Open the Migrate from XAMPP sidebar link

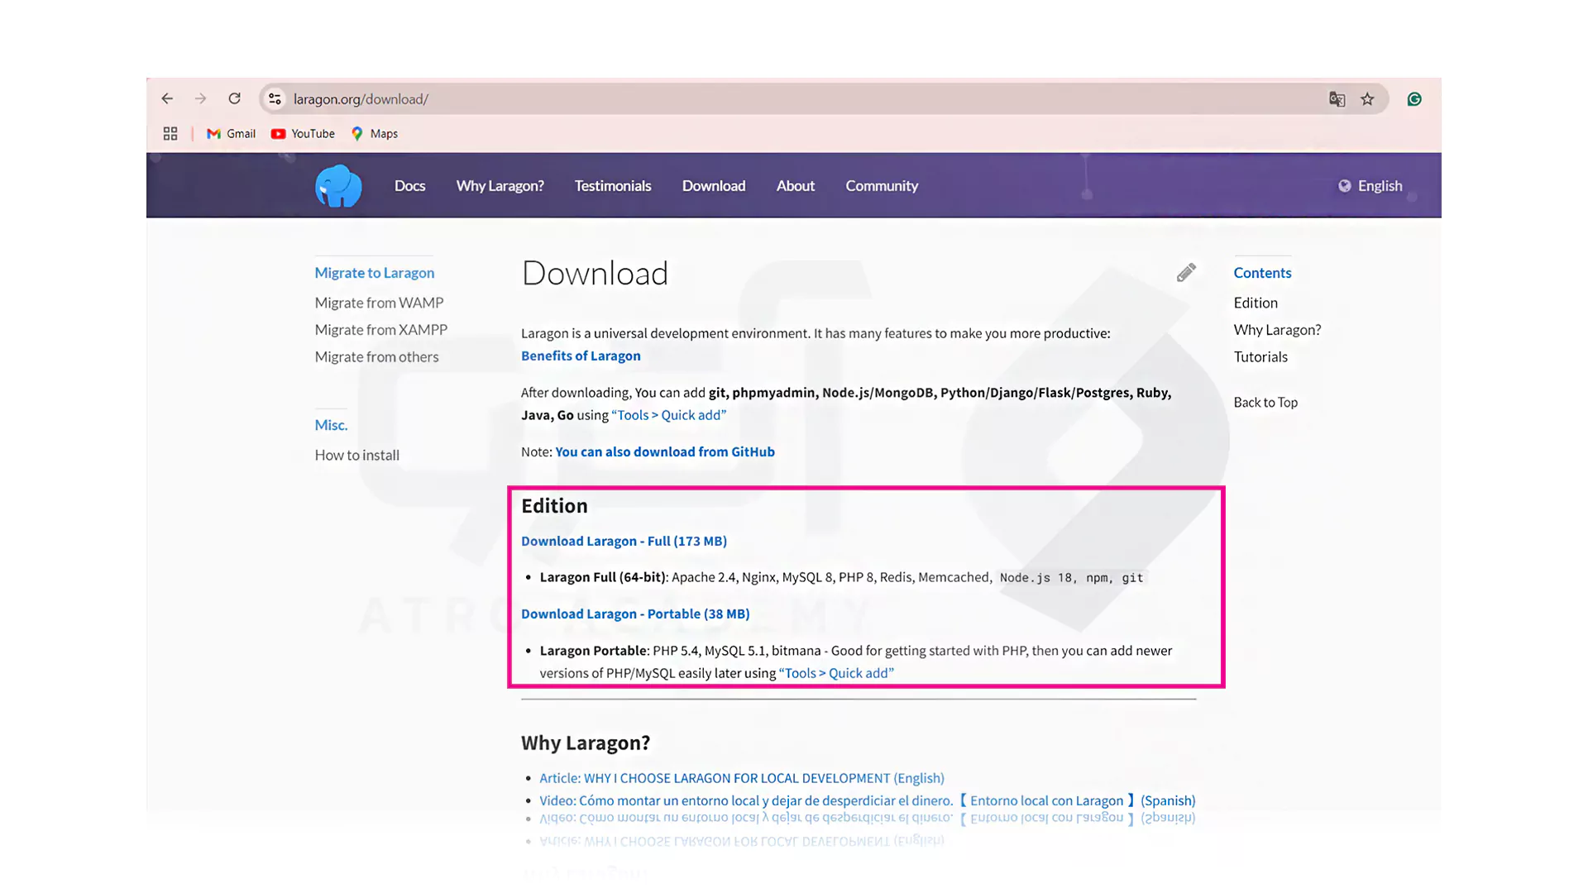click(x=380, y=330)
